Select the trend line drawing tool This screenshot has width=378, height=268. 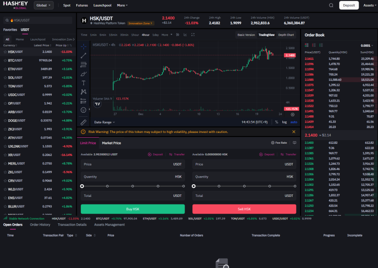[83, 55]
